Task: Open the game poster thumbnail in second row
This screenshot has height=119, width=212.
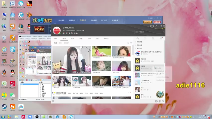Action: coord(121,81)
